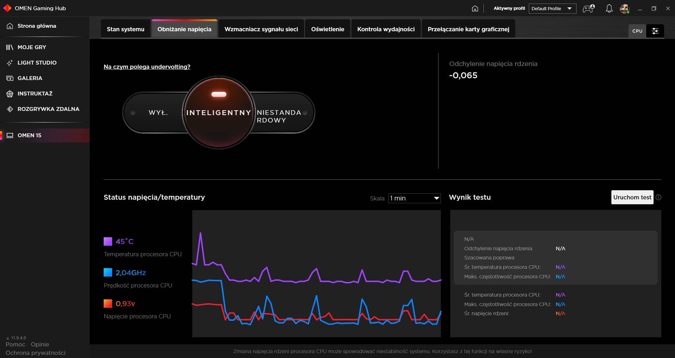The width and height of the screenshot is (675, 358).
Task: Open LIGHT STUDIO in the sidebar
Action: point(45,63)
